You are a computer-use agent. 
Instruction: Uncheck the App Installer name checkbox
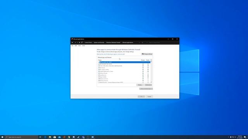[99, 77]
